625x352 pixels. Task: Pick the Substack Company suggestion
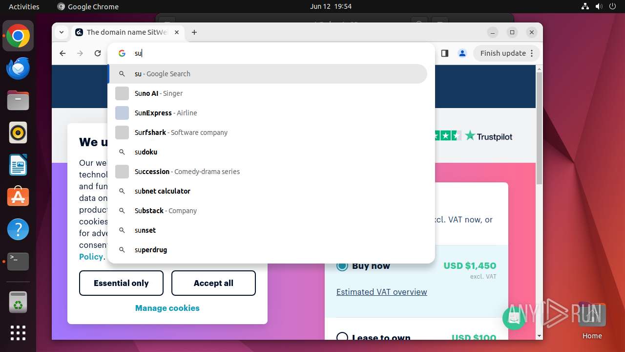click(268, 211)
